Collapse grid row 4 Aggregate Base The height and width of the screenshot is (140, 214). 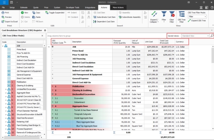tap(52, 106)
